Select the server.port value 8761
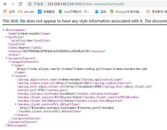The width and height of the screenshot is (167, 130). [42, 90]
